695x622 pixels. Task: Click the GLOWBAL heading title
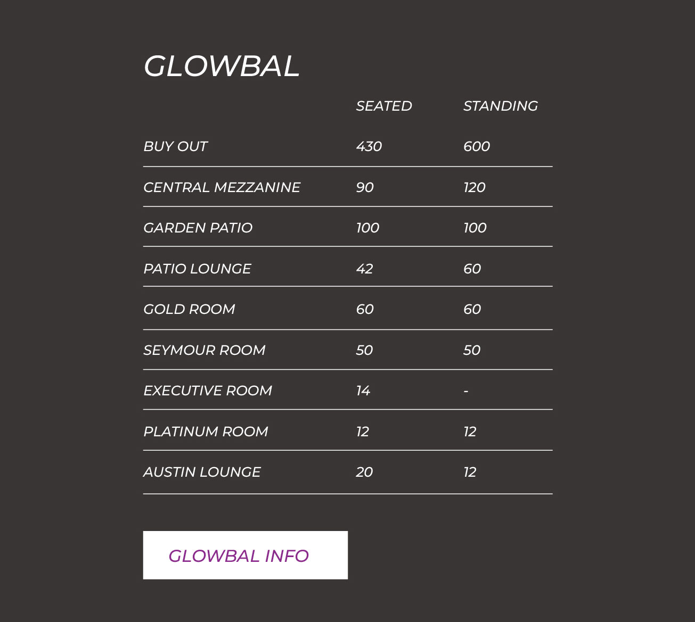click(x=222, y=67)
